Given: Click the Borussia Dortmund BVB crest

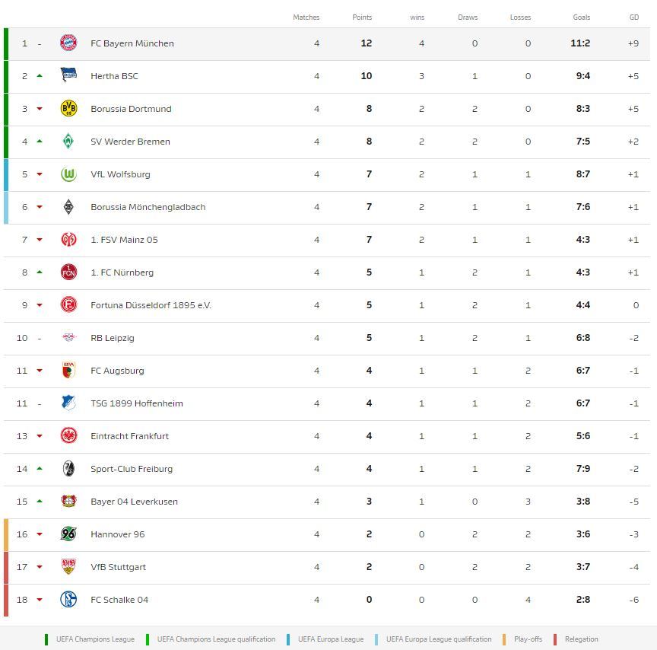Looking at the screenshot, I should click(68, 109).
